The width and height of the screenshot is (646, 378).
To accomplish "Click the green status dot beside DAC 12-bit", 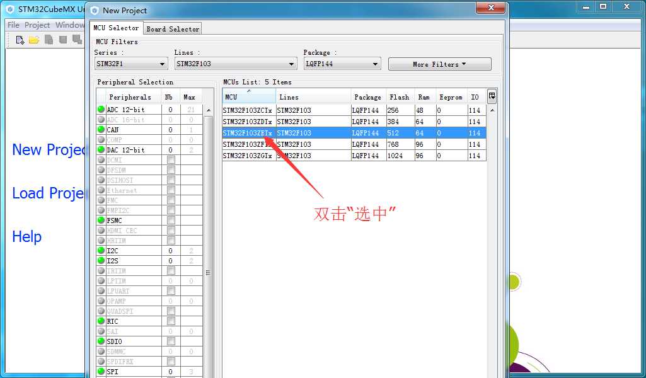I will pyautogui.click(x=101, y=150).
